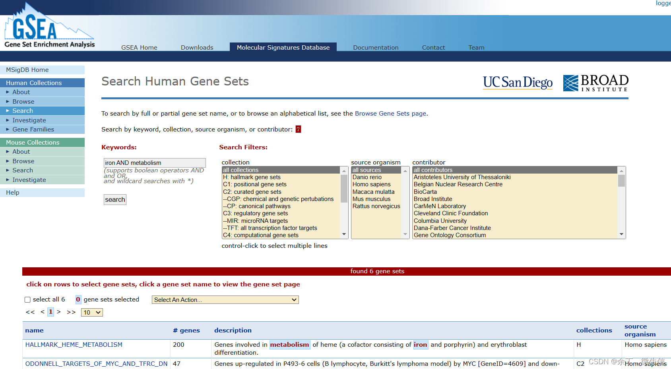Select 'C1: positional gene sets' option
The image size is (671, 369).
(281, 184)
